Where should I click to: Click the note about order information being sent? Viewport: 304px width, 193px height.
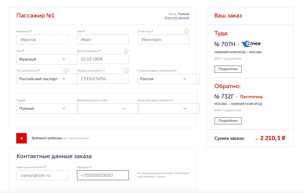[x=163, y=175]
